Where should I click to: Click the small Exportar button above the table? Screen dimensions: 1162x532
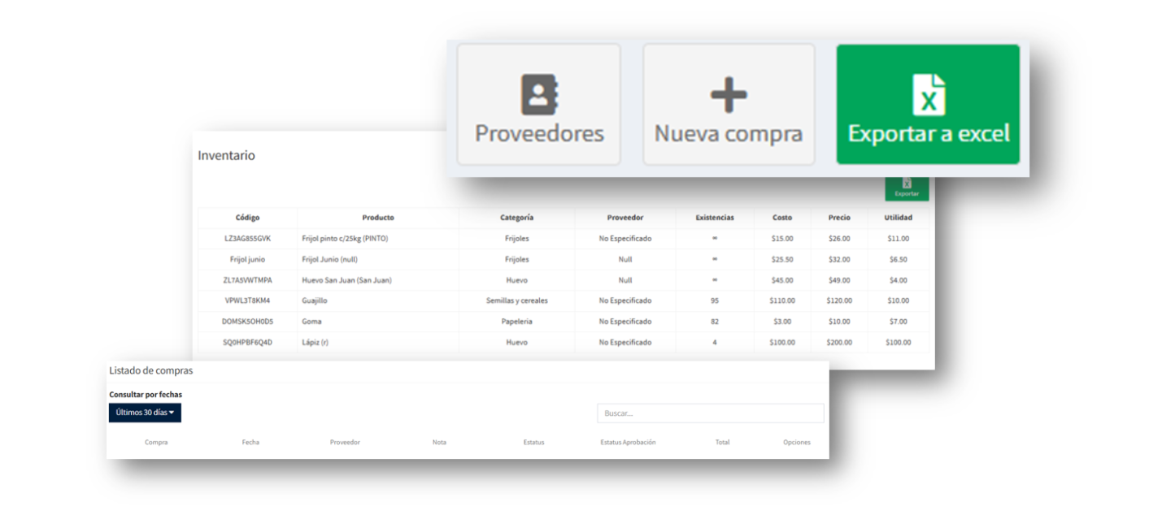906,188
